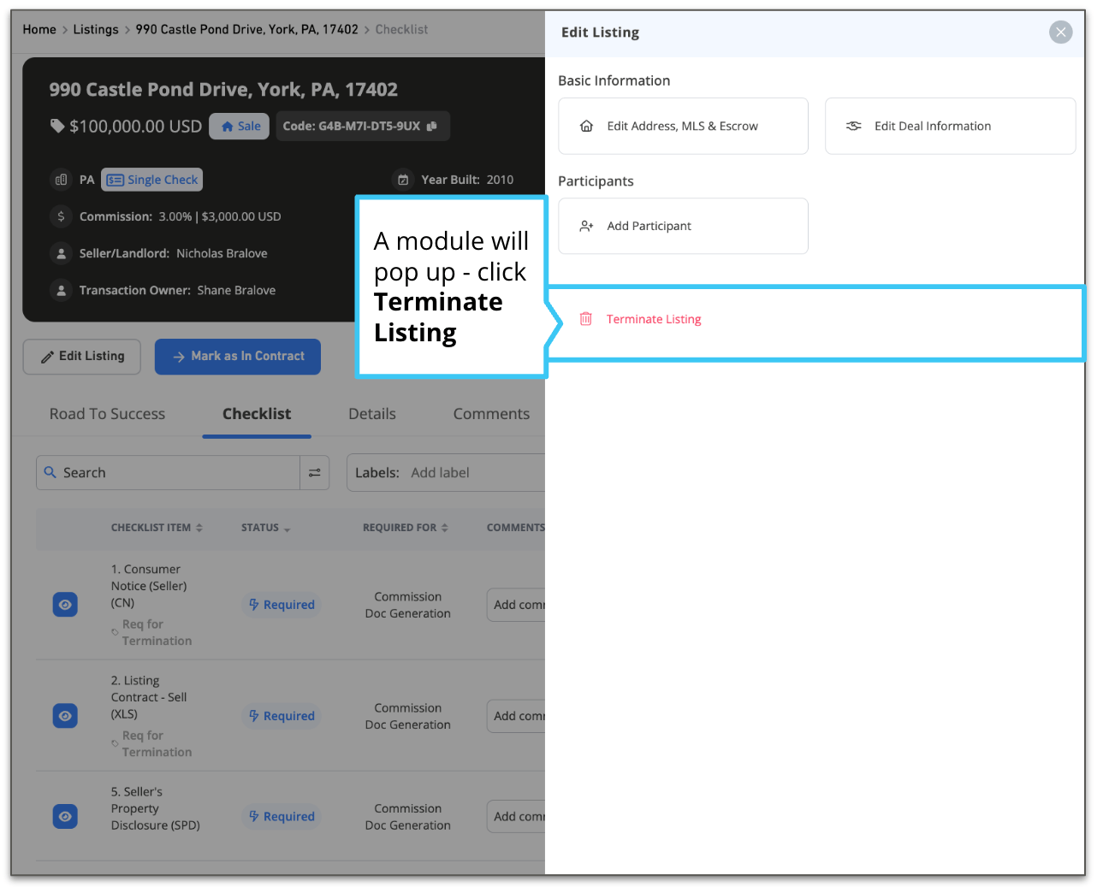1103x887 pixels.
Task: Switch to the Details tab
Action: (x=371, y=414)
